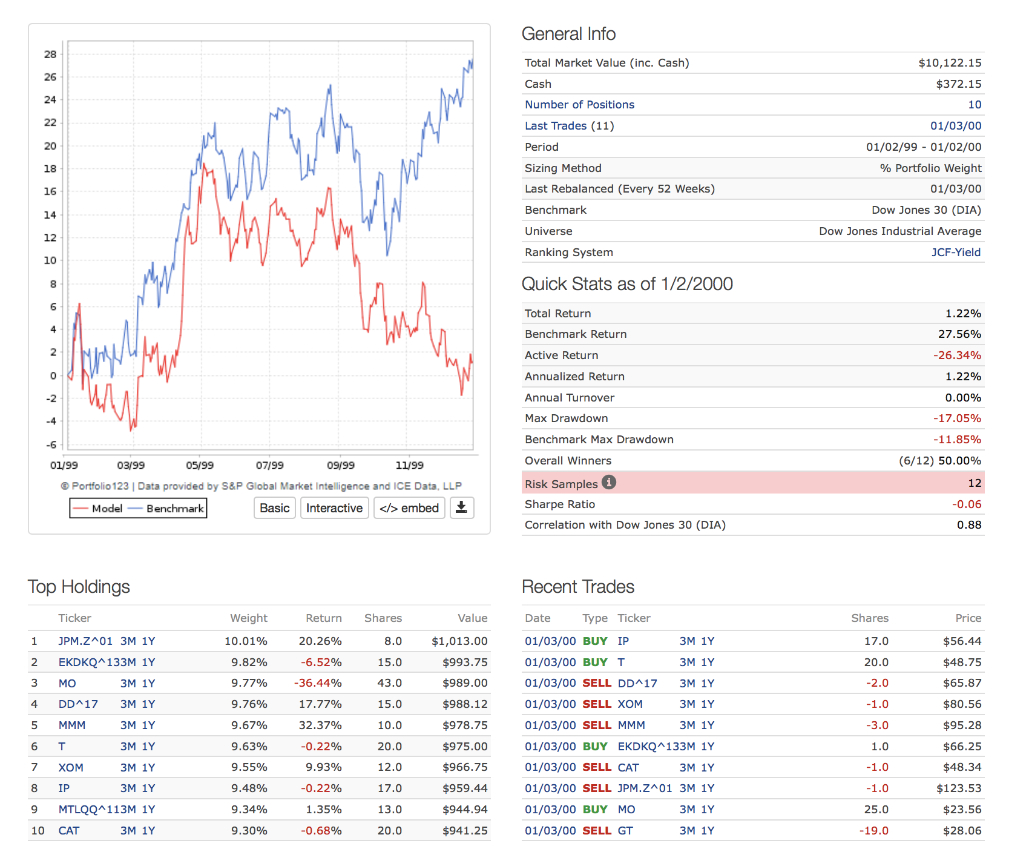Select XOM ticker in Top Holdings
Viewport: 1029px width, 849px height.
pyautogui.click(x=71, y=768)
